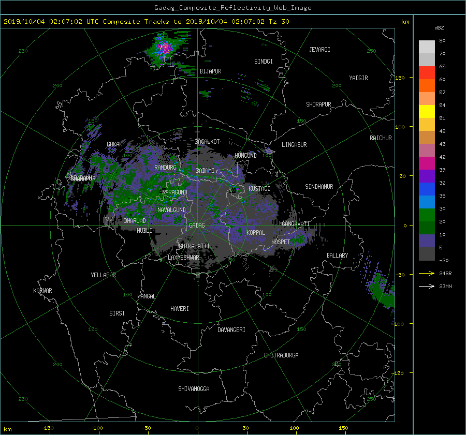Click the RAMDURG city label
The width and height of the screenshot is (466, 435).
(165, 168)
